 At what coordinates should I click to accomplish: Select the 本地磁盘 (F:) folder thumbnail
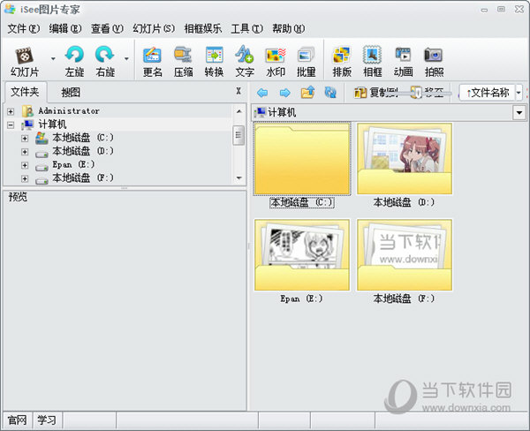coord(405,255)
